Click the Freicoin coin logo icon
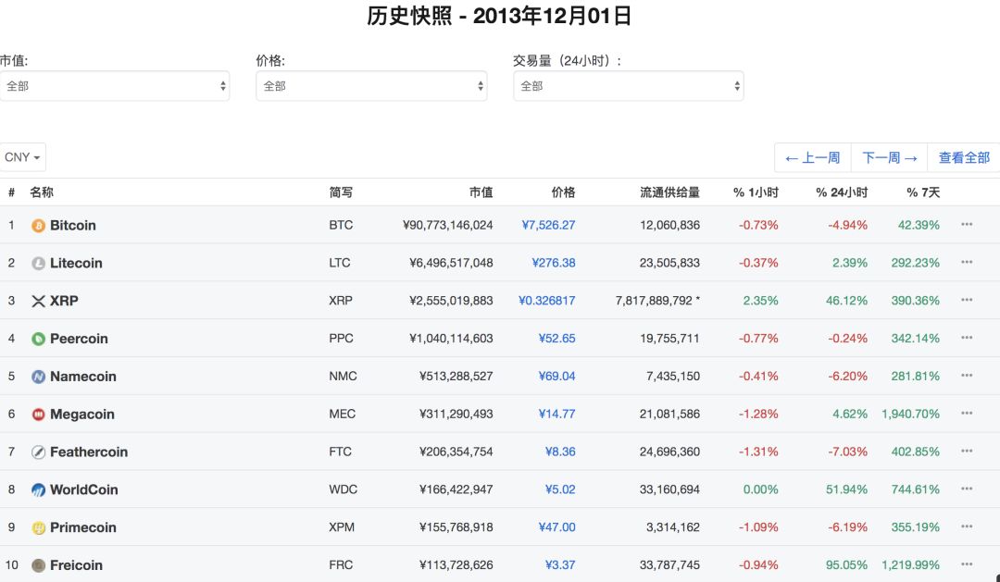Screen dimensions: 1000x582 [x=38, y=565]
